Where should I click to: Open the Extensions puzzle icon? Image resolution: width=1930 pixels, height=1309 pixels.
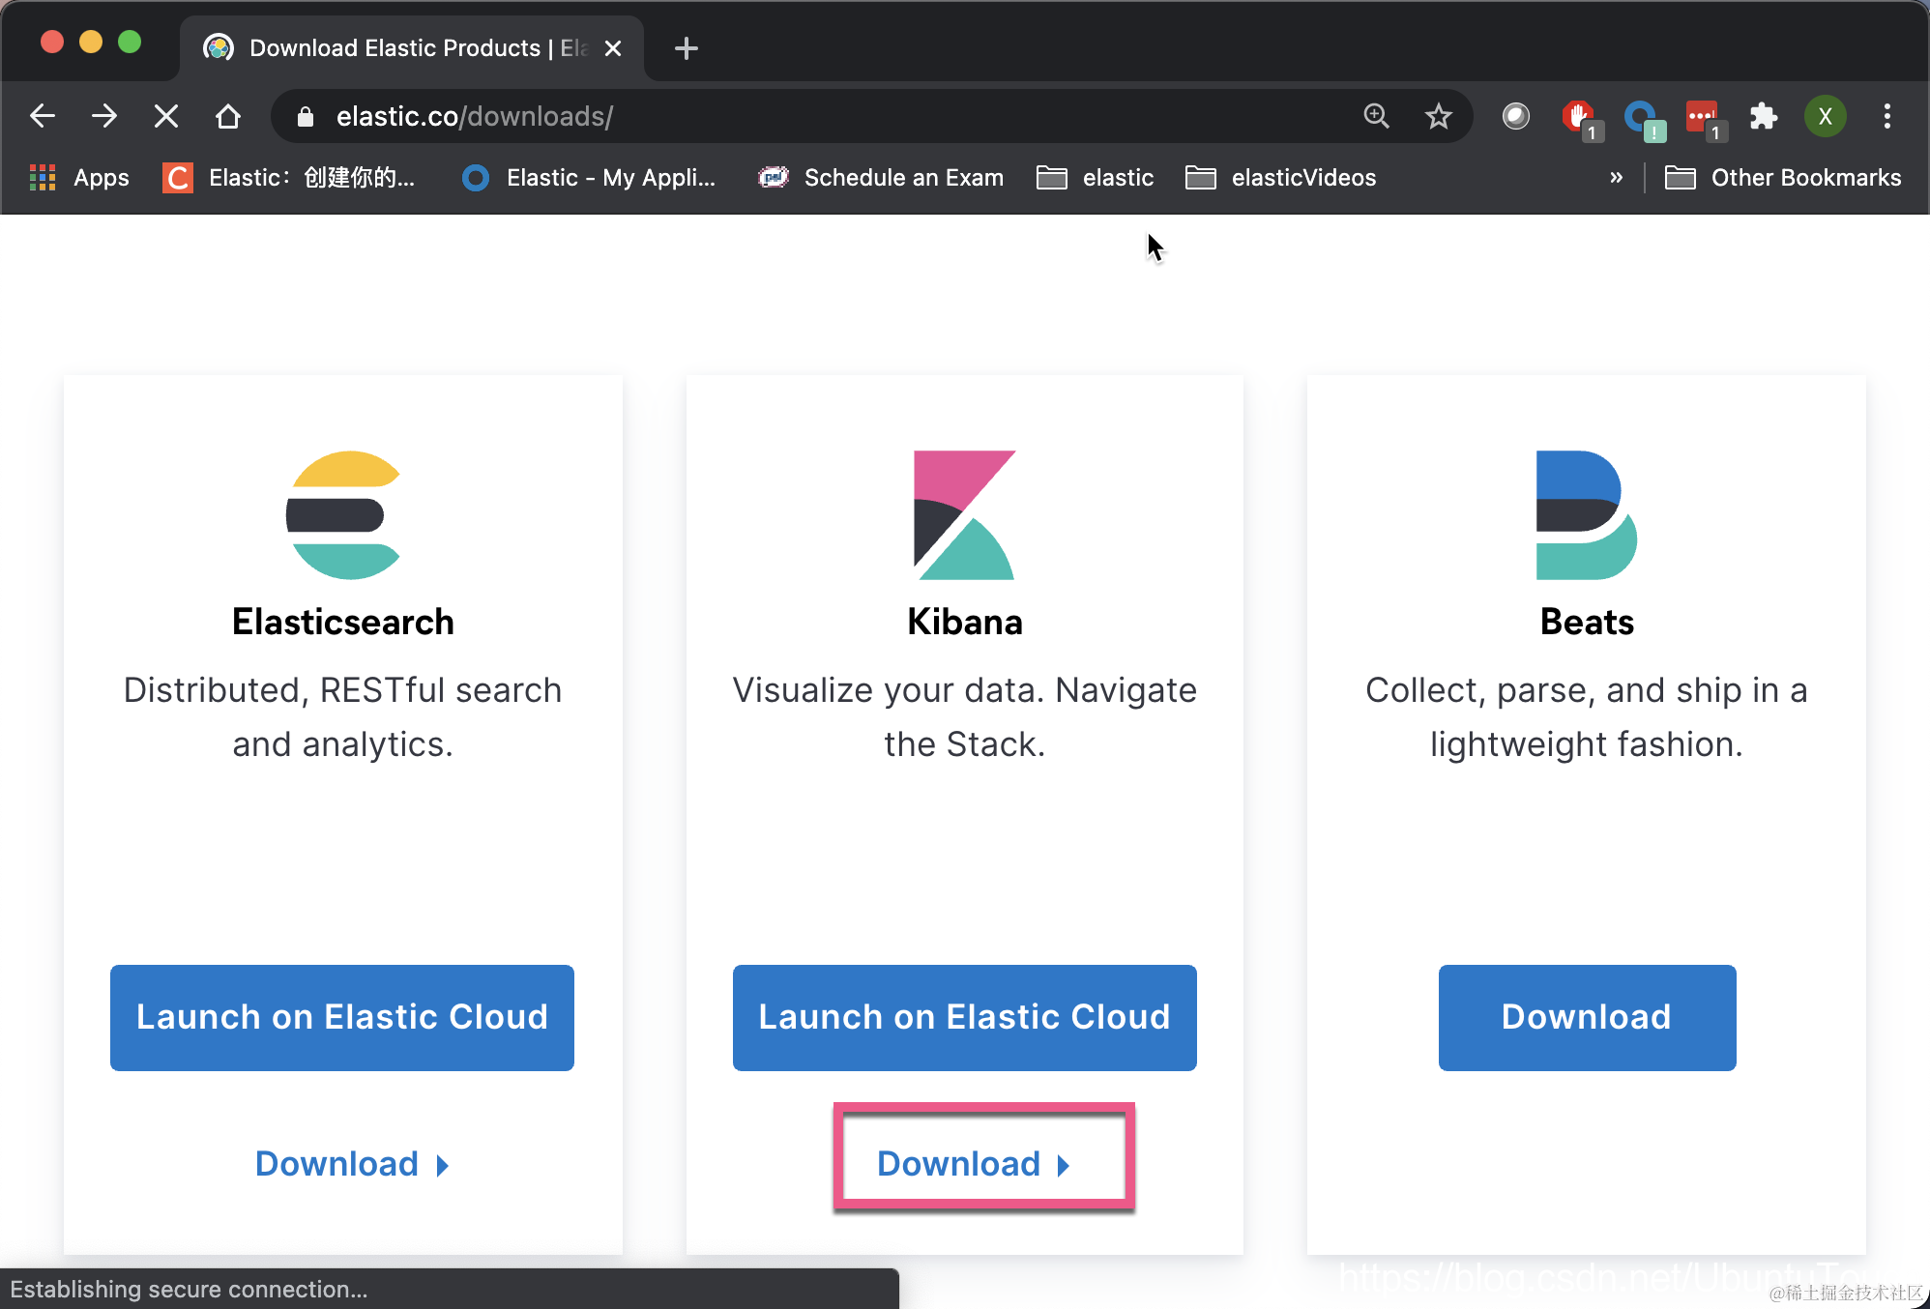pos(1763,117)
